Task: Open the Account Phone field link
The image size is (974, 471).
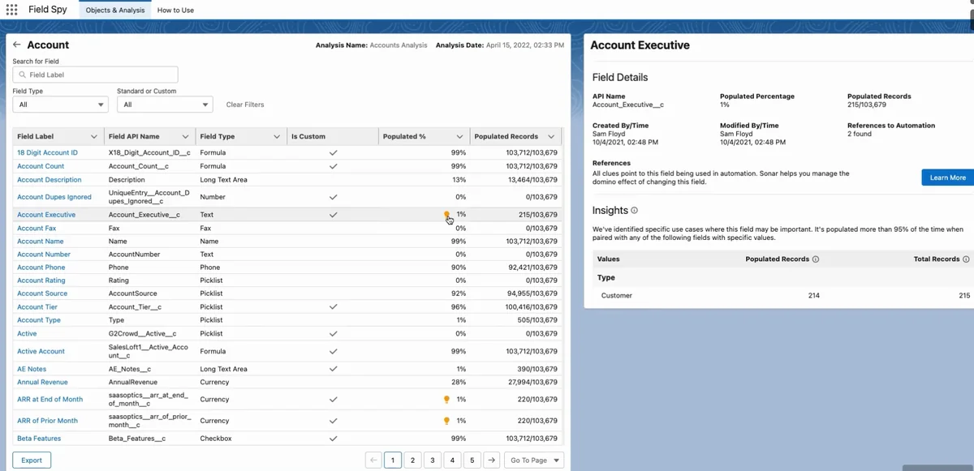Action: [x=41, y=268]
